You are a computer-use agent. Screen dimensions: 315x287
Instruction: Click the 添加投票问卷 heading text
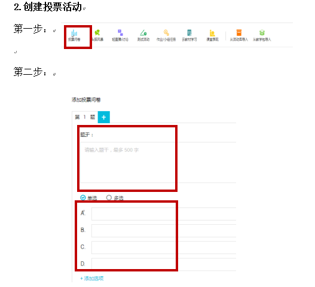click(86, 100)
